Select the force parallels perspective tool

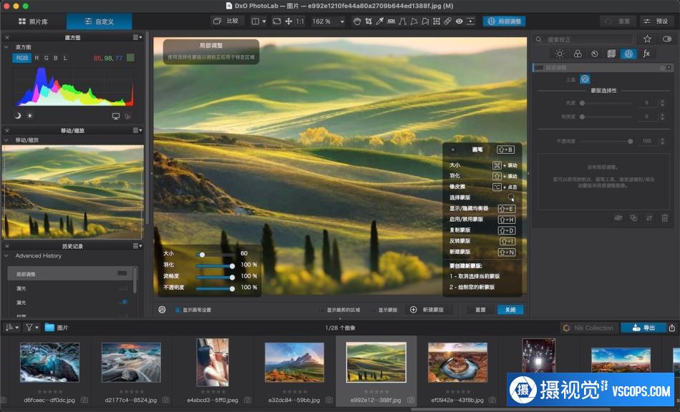[x=402, y=21]
